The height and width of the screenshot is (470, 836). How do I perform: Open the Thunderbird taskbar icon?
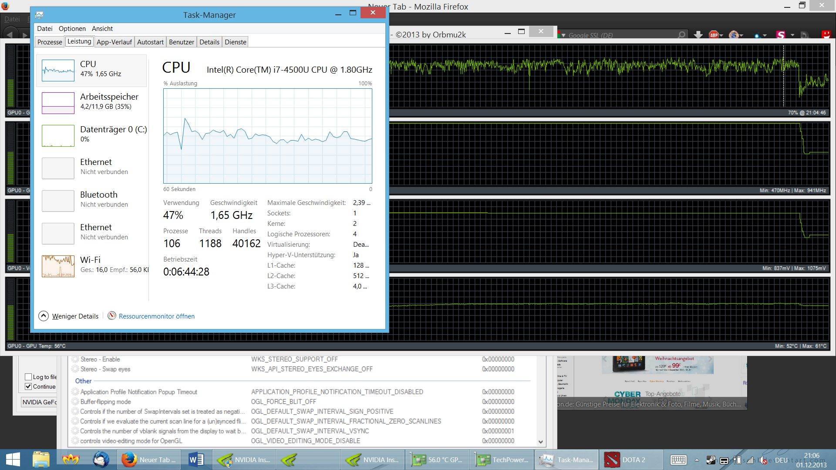coord(101,460)
